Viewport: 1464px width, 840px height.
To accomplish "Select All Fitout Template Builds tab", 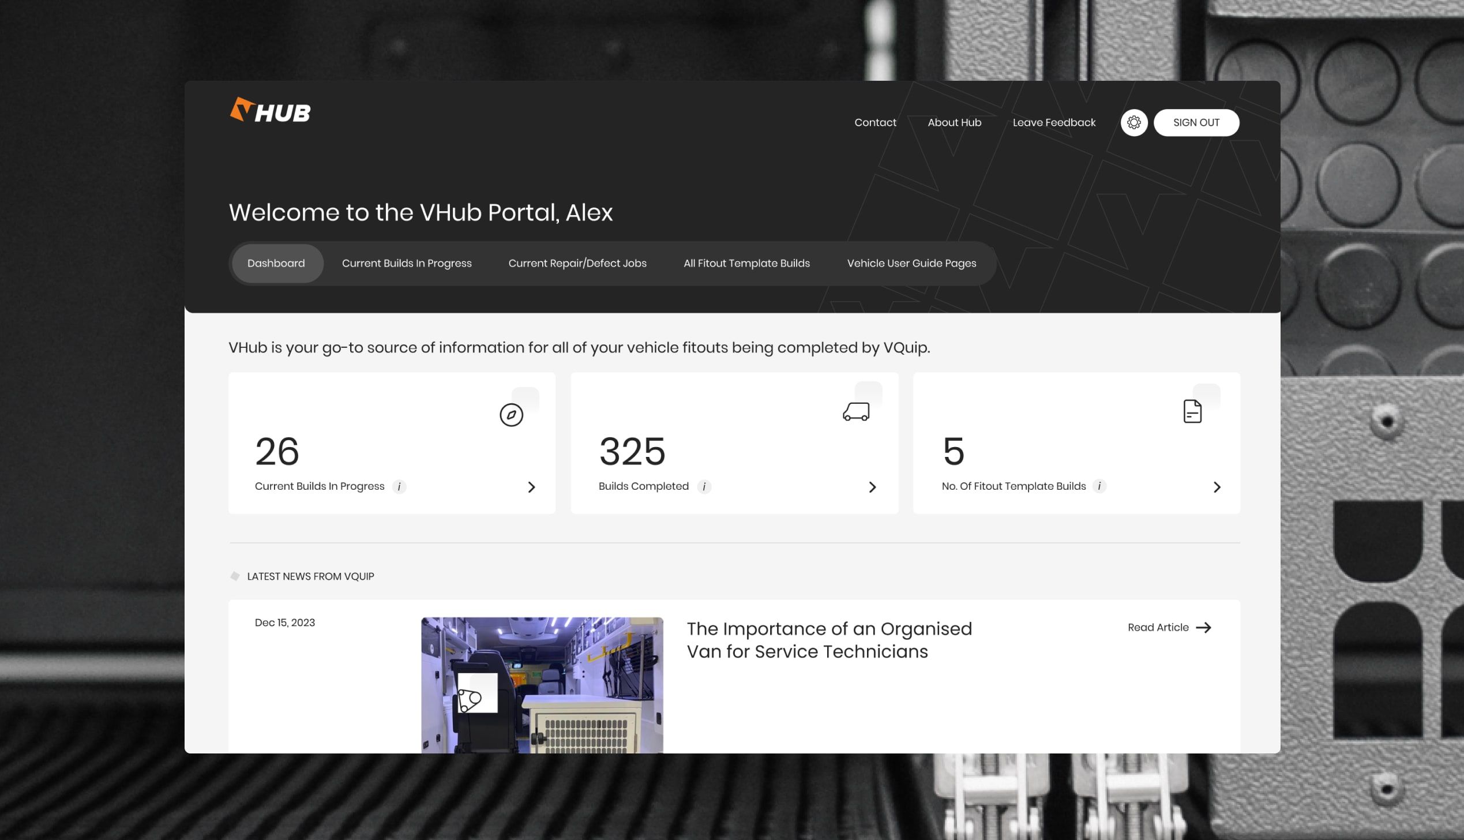I will click(746, 263).
